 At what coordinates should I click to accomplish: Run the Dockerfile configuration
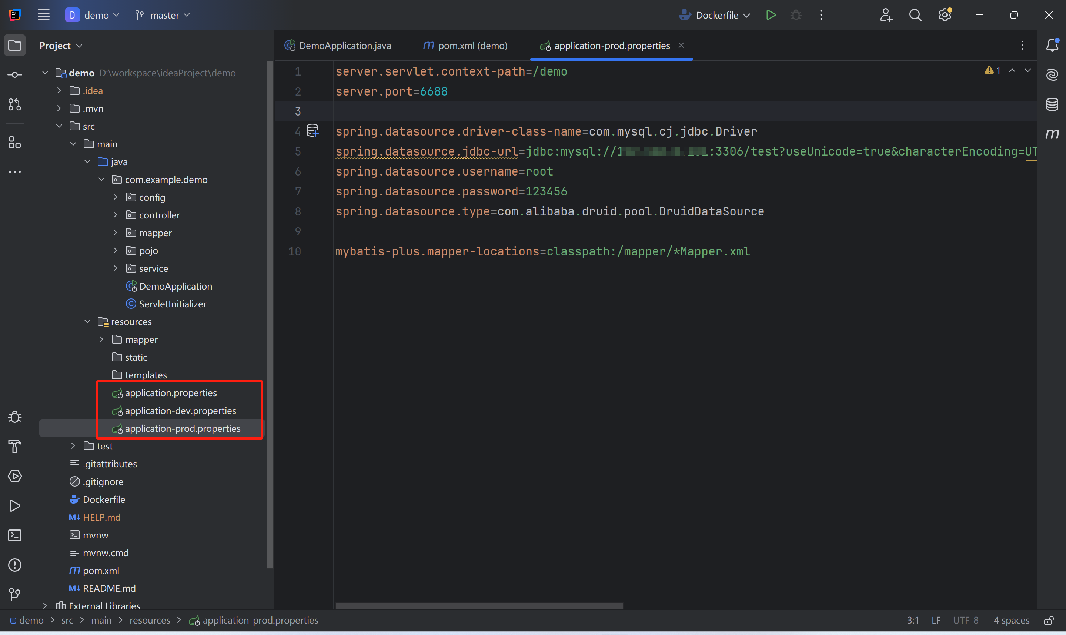pyautogui.click(x=771, y=15)
